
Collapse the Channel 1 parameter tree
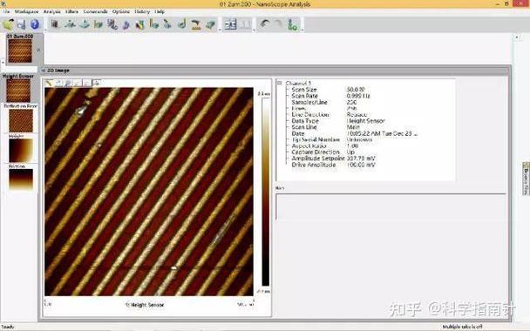(280, 83)
